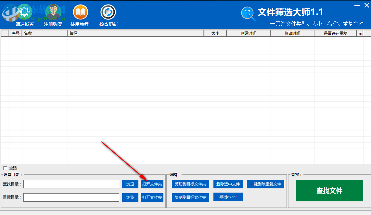Click 复制到目标文件夹 button
This screenshot has height=215, width=371.
(x=190, y=197)
